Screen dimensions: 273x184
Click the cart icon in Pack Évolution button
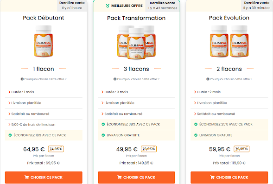[x=212, y=178]
